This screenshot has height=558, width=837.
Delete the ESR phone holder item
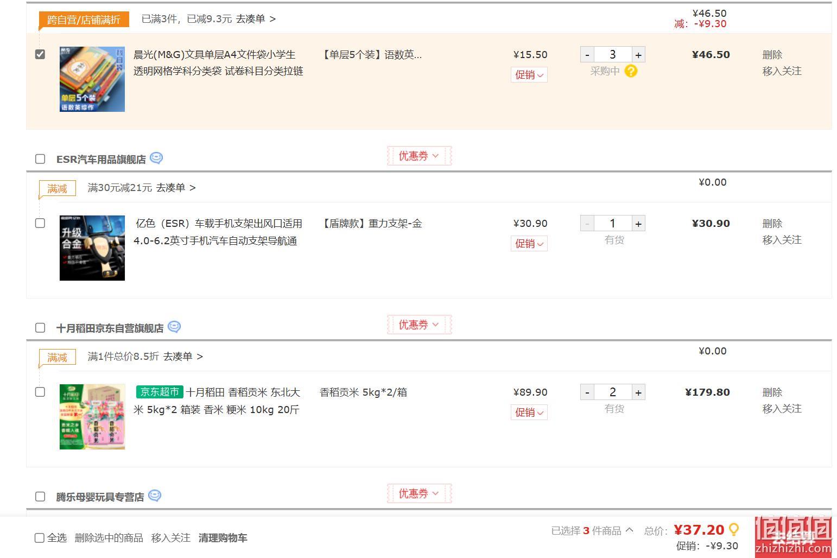coord(772,224)
